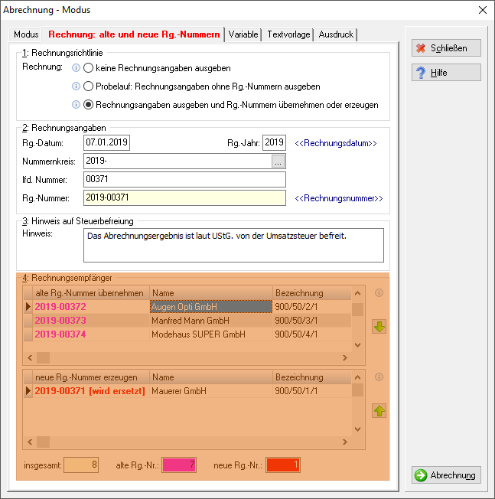Viewport: 495px width, 499px height.
Task: Open the Nummernkreis browse button
Action: click(278, 161)
